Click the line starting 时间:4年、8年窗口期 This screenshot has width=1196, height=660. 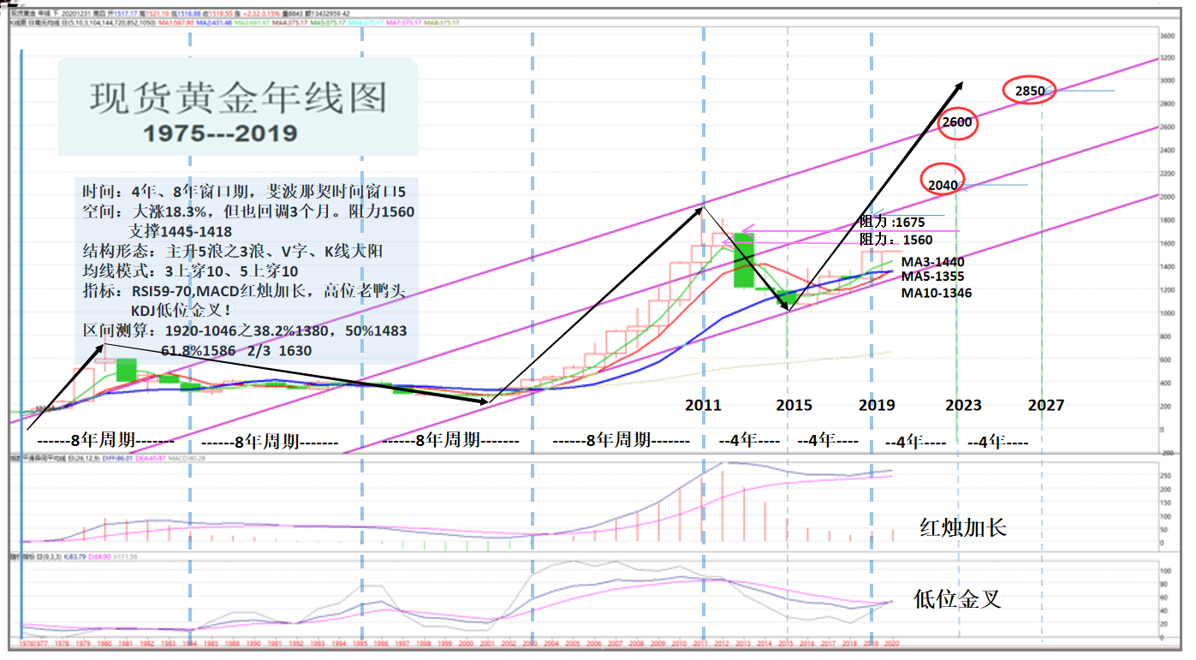pyautogui.click(x=244, y=190)
